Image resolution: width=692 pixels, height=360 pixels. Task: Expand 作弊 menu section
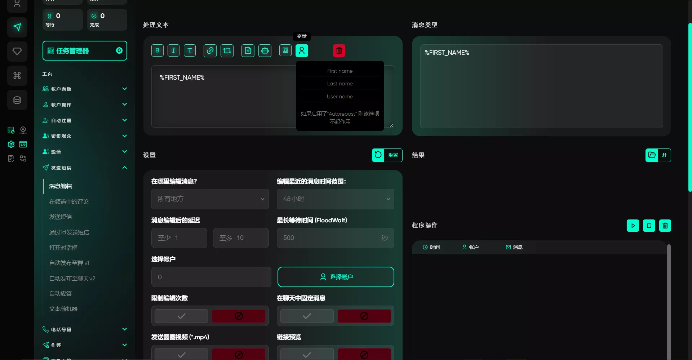click(85, 345)
